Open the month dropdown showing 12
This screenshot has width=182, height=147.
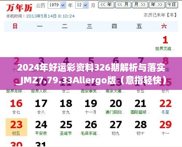(82, 5)
